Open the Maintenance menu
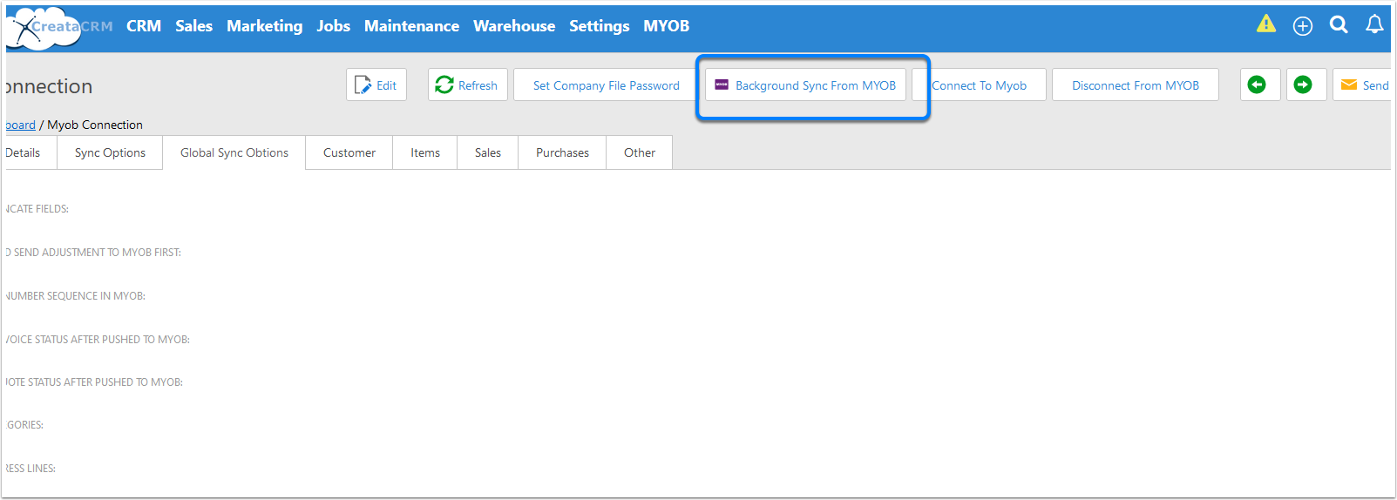Viewport: 1397px width, 500px height. 411,26
